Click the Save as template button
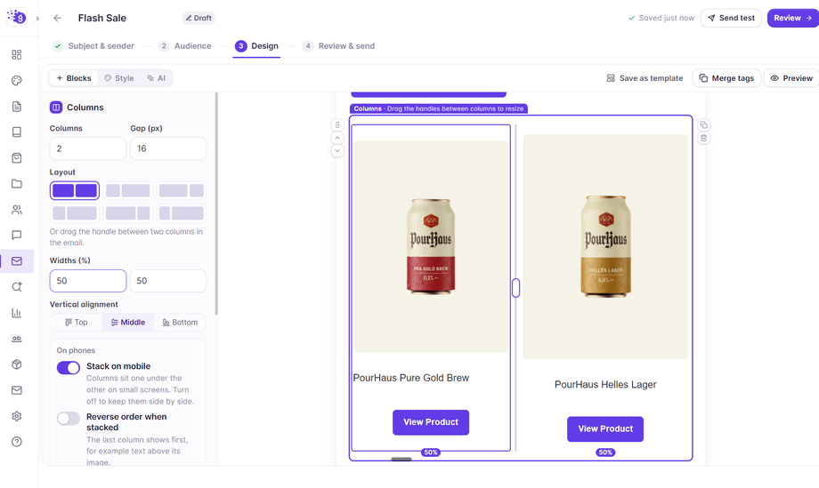 645,78
